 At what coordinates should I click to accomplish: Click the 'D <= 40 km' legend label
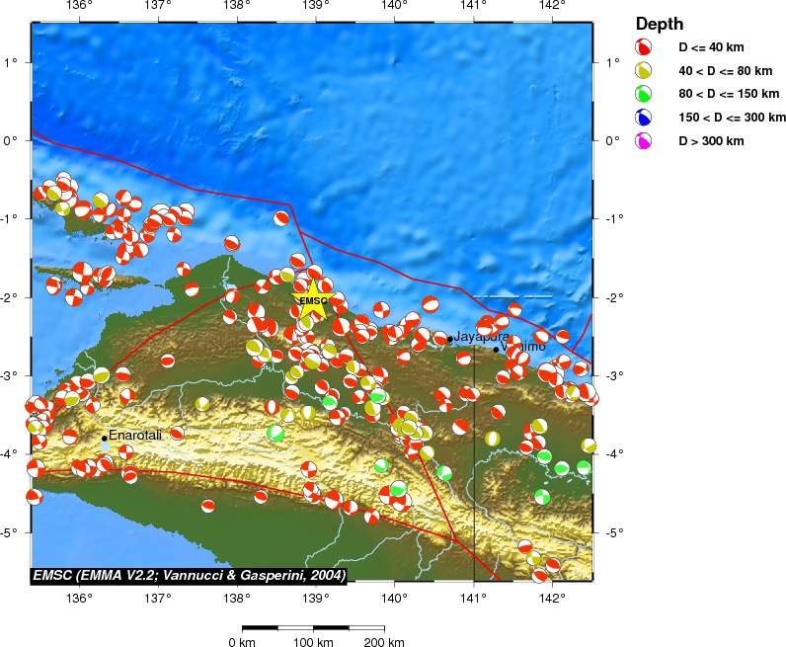[711, 47]
